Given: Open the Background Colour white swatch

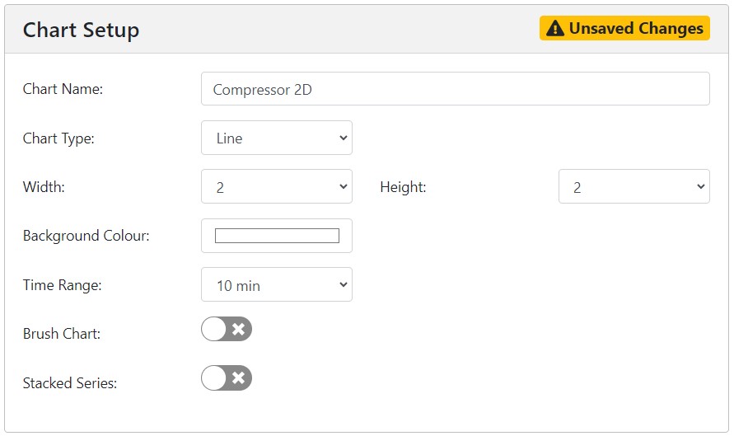Looking at the screenshot, I should [x=277, y=236].
